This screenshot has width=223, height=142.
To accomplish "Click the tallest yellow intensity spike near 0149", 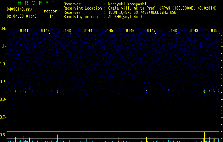I will coord(205,137).
